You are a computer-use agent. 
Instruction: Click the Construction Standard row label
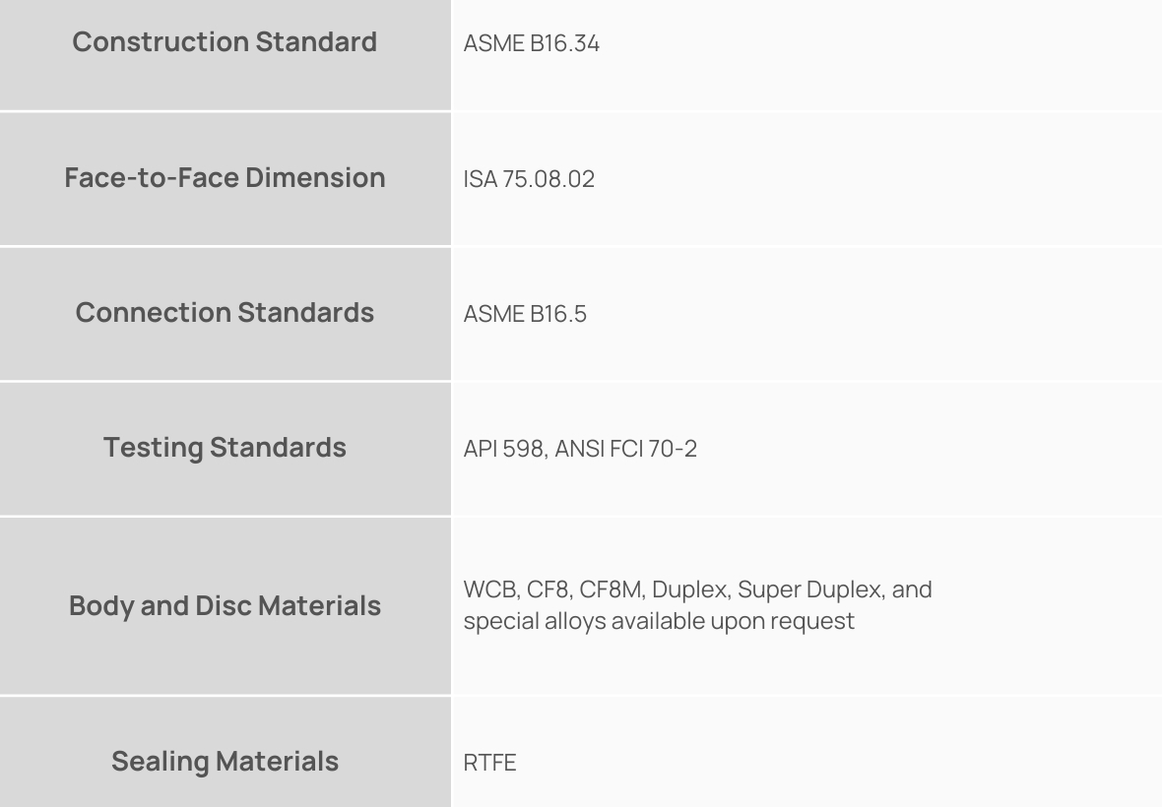(225, 42)
